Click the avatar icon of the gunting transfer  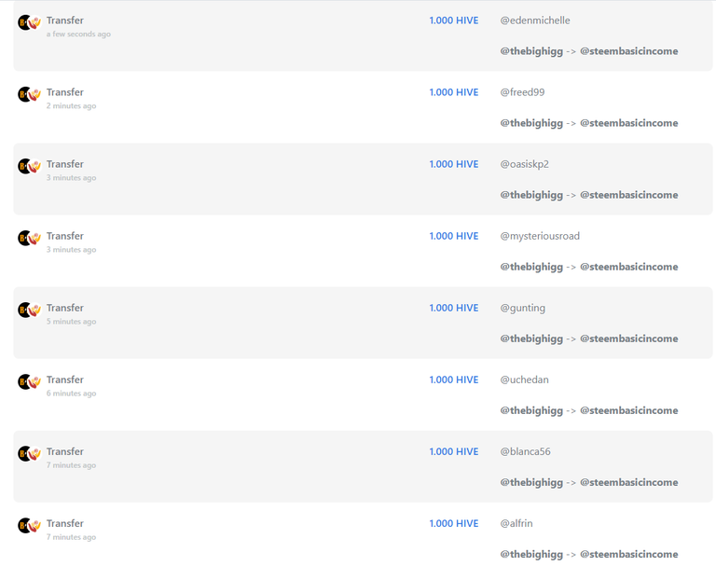pyautogui.click(x=29, y=310)
